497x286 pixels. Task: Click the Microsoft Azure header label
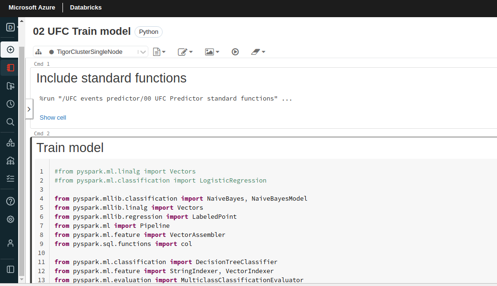pyautogui.click(x=31, y=7)
